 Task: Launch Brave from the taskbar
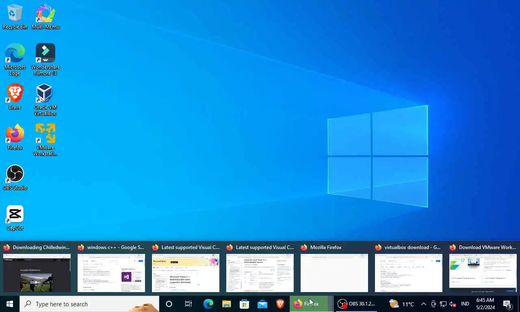[x=280, y=304]
